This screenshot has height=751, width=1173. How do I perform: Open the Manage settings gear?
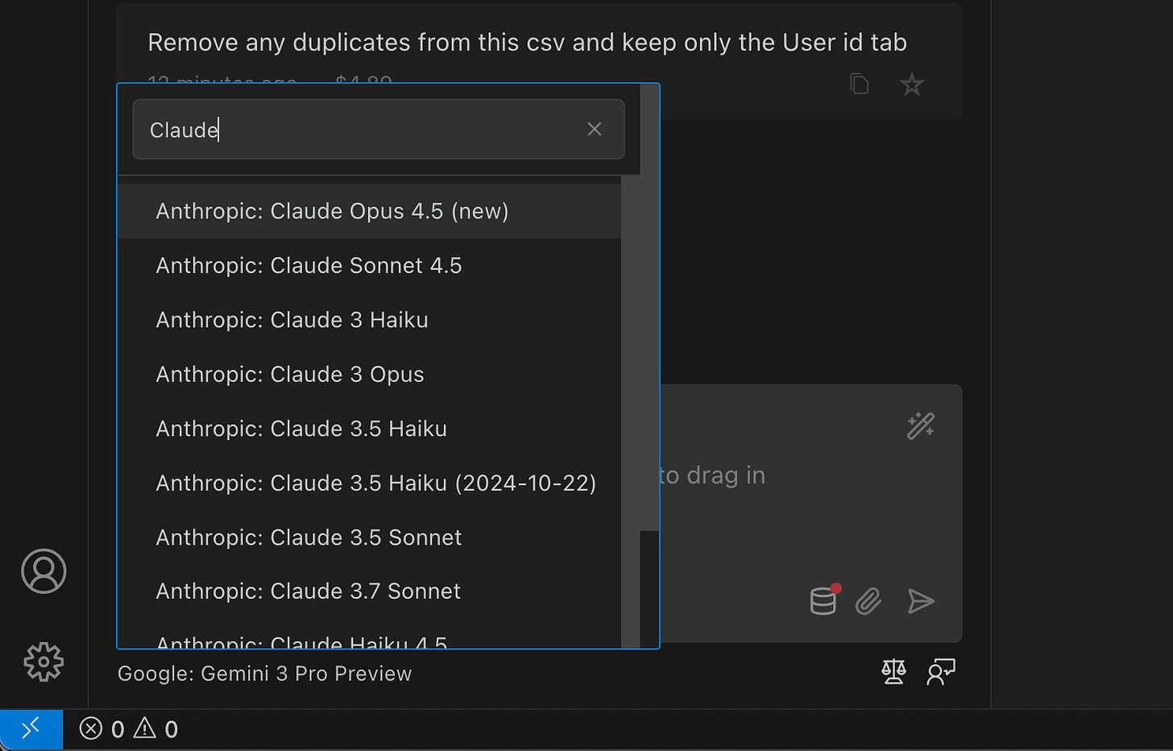pyautogui.click(x=44, y=662)
